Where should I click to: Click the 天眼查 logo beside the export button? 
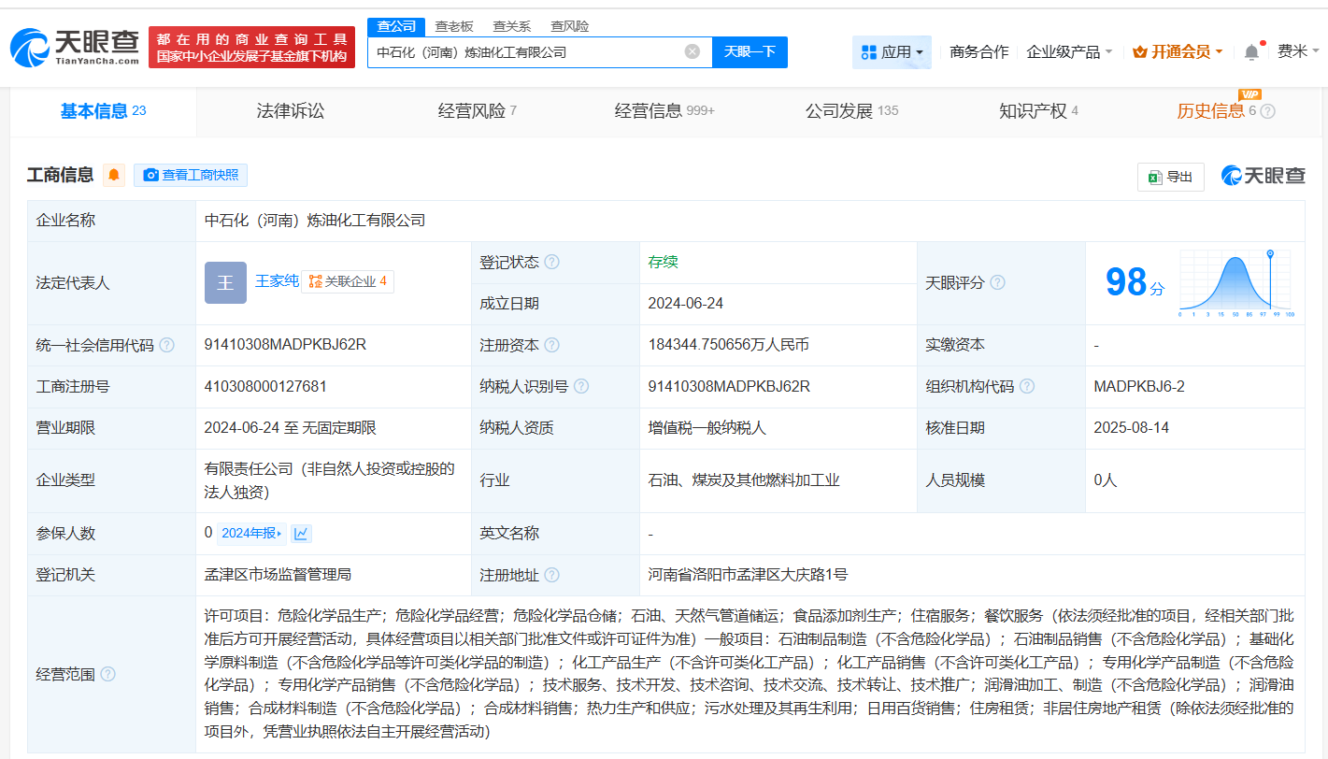click(x=1263, y=175)
